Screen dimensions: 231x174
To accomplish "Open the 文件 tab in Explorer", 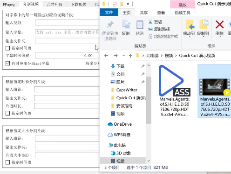I will pyautogui.click(x=109, y=13).
